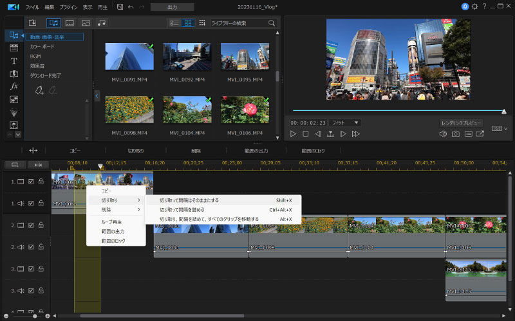Choose ループ再生 in context menu

[x=111, y=221]
